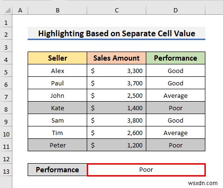223x188 pixels.
Task: Click the sales amount 1,200
Action: coord(117,145)
